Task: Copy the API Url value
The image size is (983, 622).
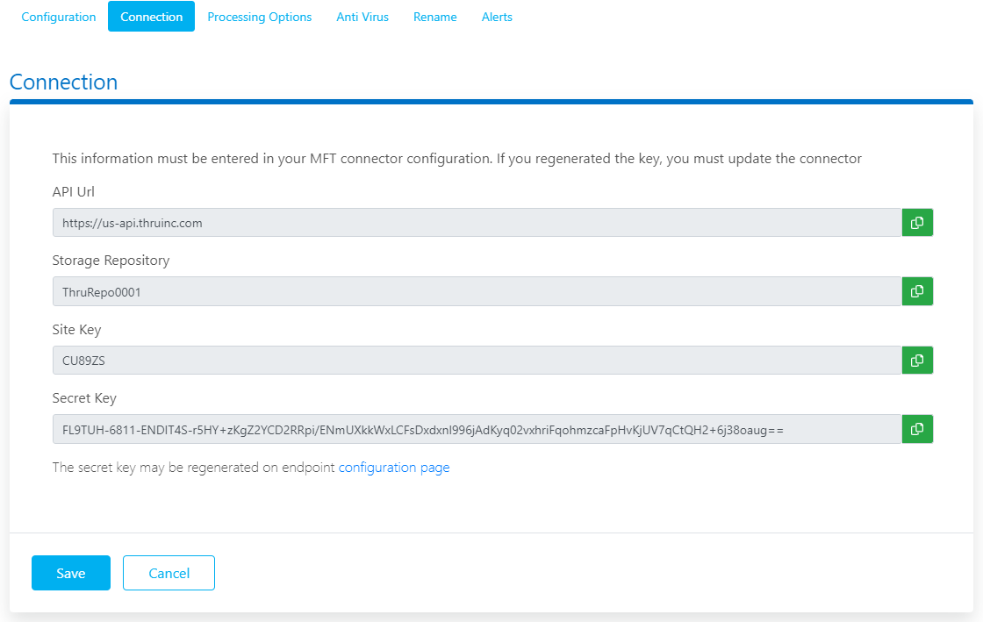Action: coord(916,222)
